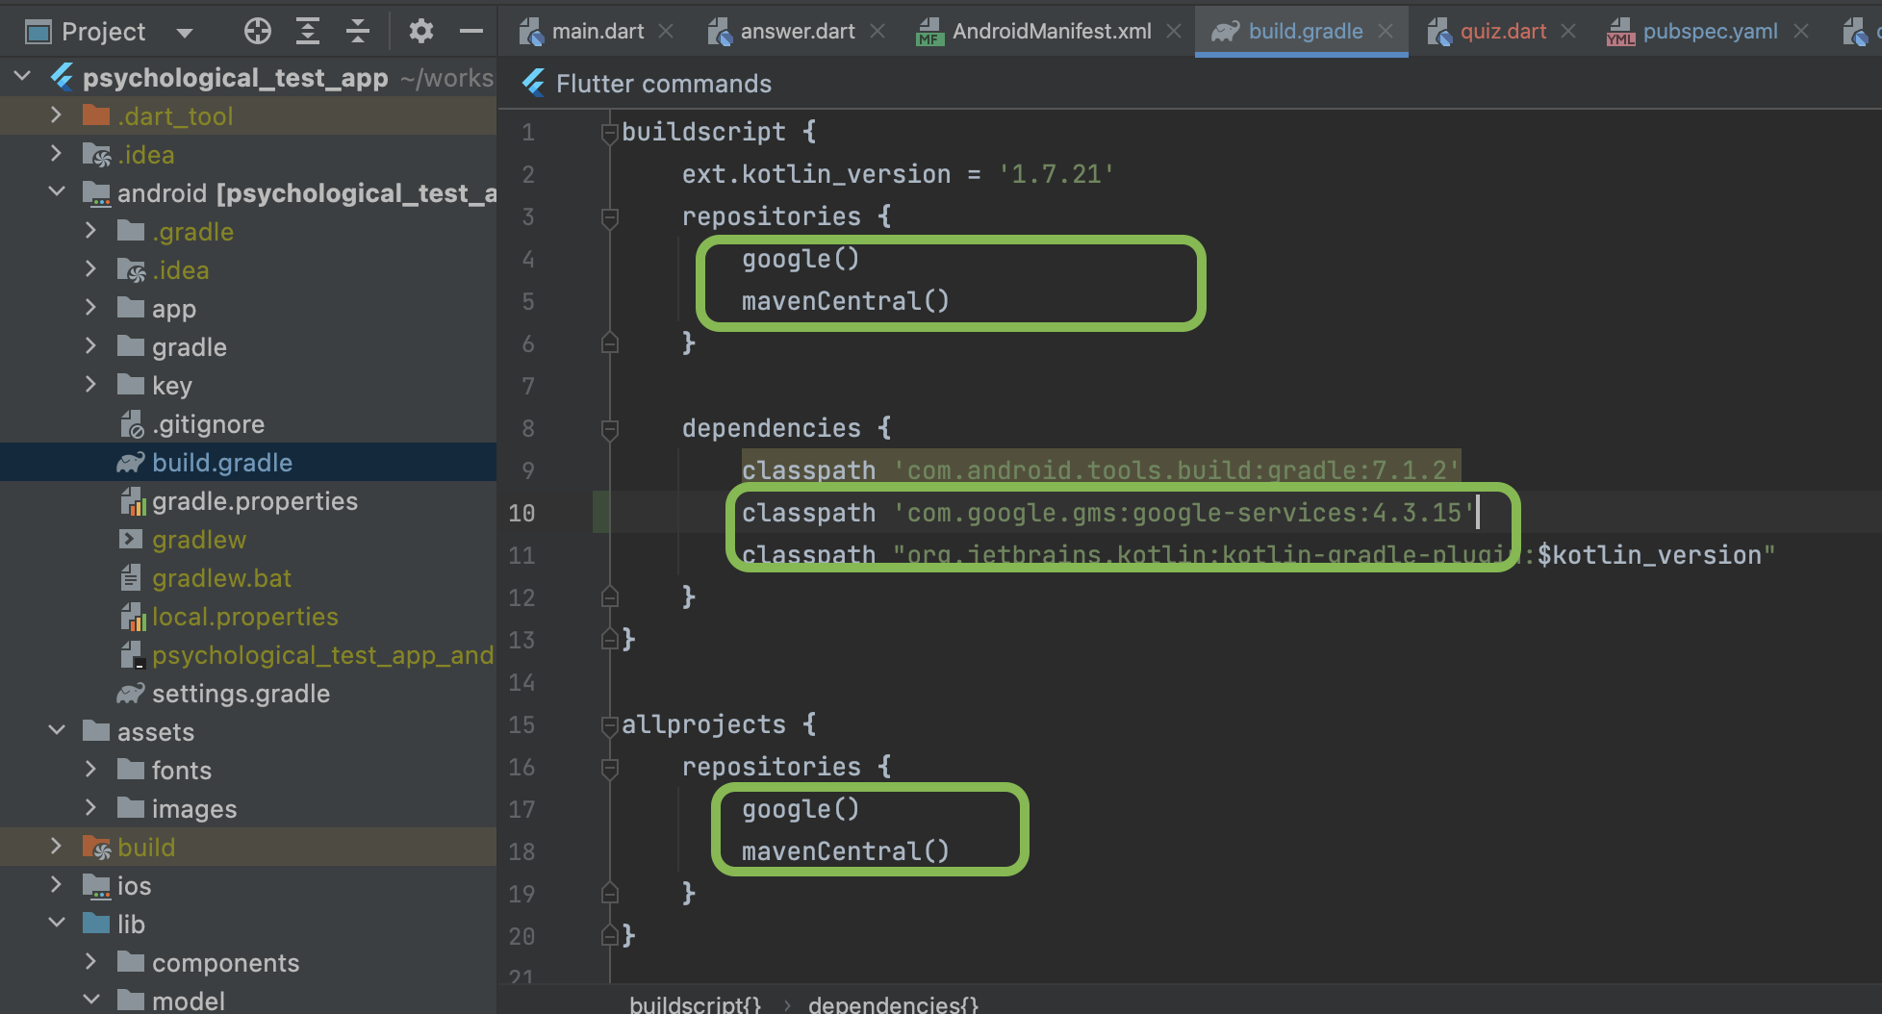Open local.properties file
This screenshot has width=1882, height=1014.
coord(248,616)
